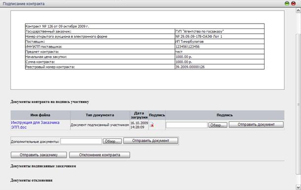Click the scrollbar up arrow
301x190 pixels.
(298, 10)
